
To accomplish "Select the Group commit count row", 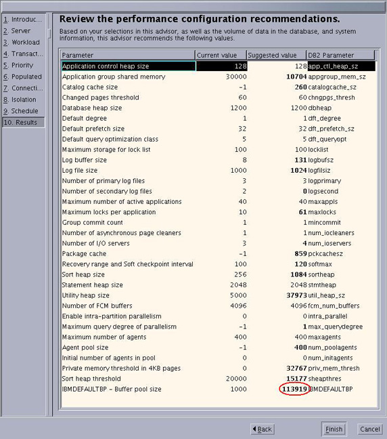I will [219, 222].
